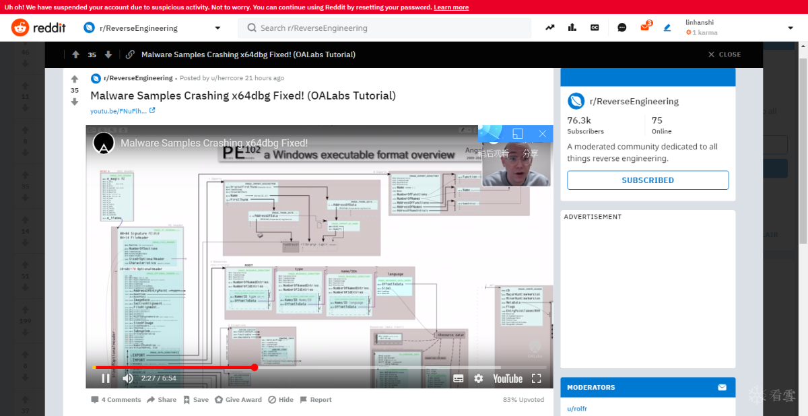Screen dimensions: 808x416
Task: Click the Learn more link in the red banner
Action: pos(451,7)
